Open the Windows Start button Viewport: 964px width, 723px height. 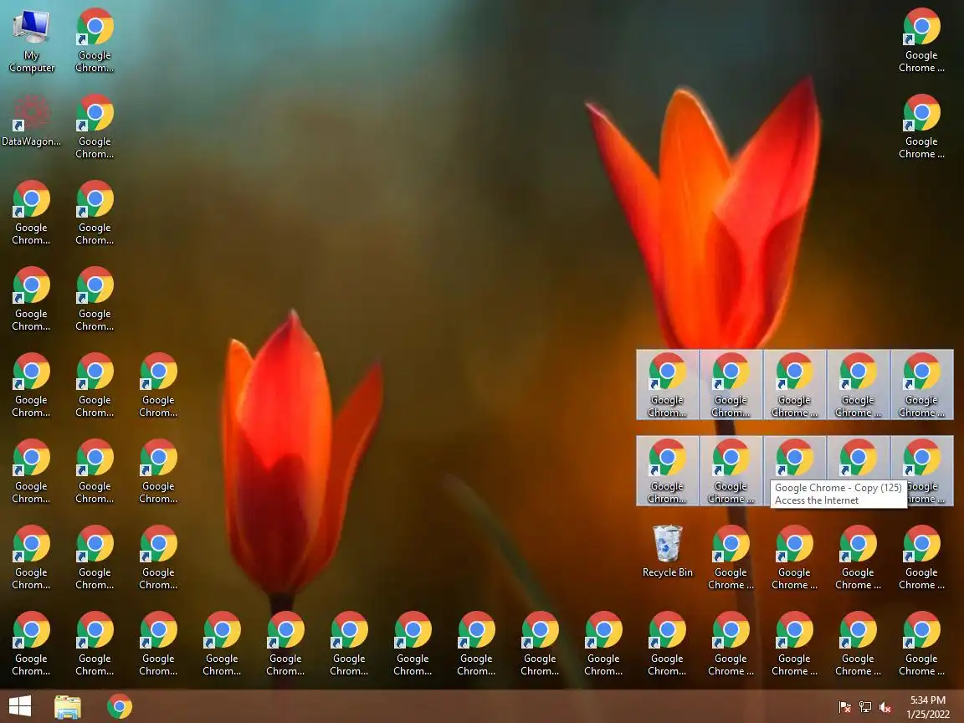click(20, 705)
